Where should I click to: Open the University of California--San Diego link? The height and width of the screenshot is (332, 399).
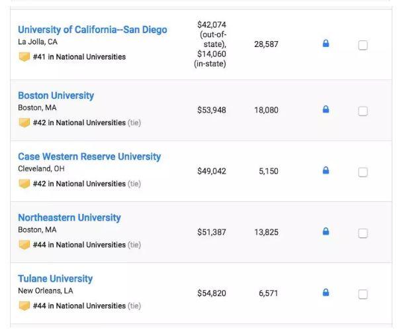click(92, 30)
